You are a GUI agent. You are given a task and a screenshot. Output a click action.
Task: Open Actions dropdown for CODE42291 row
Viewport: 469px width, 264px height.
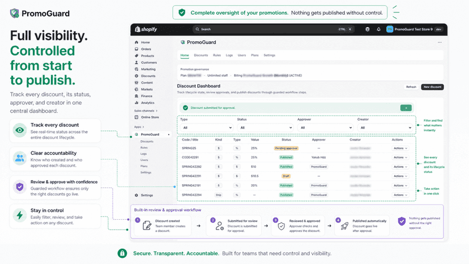[x=400, y=157]
